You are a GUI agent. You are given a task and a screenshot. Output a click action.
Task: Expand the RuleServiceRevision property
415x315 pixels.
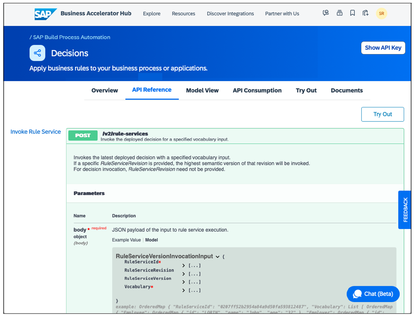(184, 274)
